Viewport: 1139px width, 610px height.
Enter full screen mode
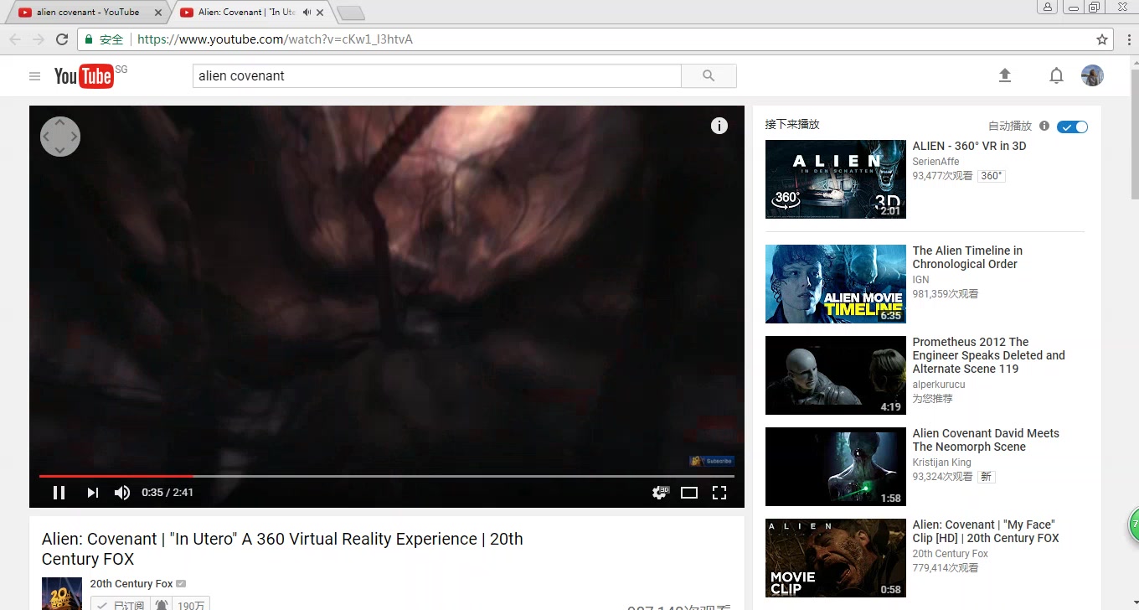[x=719, y=493]
